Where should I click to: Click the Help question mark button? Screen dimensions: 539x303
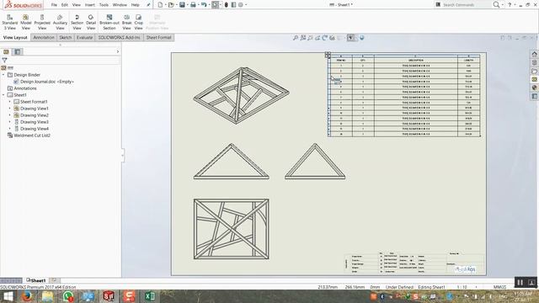click(510, 5)
